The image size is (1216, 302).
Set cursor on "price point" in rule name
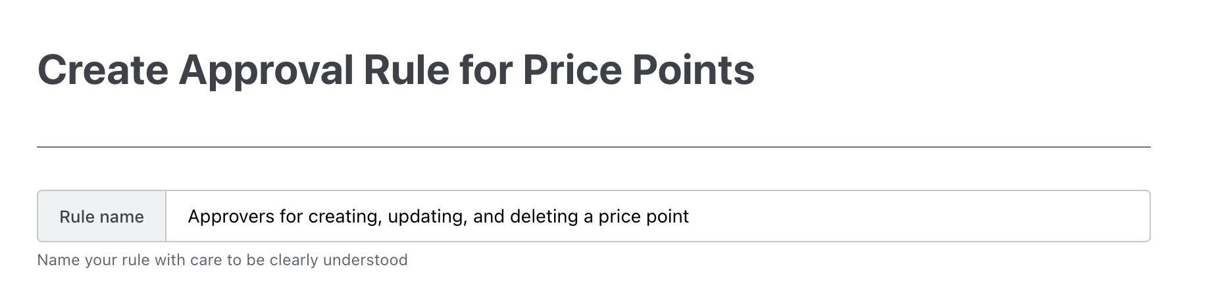[x=644, y=217]
